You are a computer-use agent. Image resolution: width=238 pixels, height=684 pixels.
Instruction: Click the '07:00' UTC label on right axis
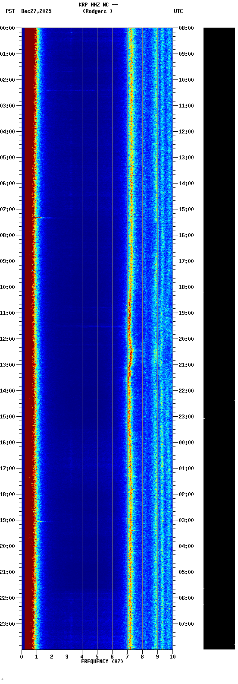(186, 624)
